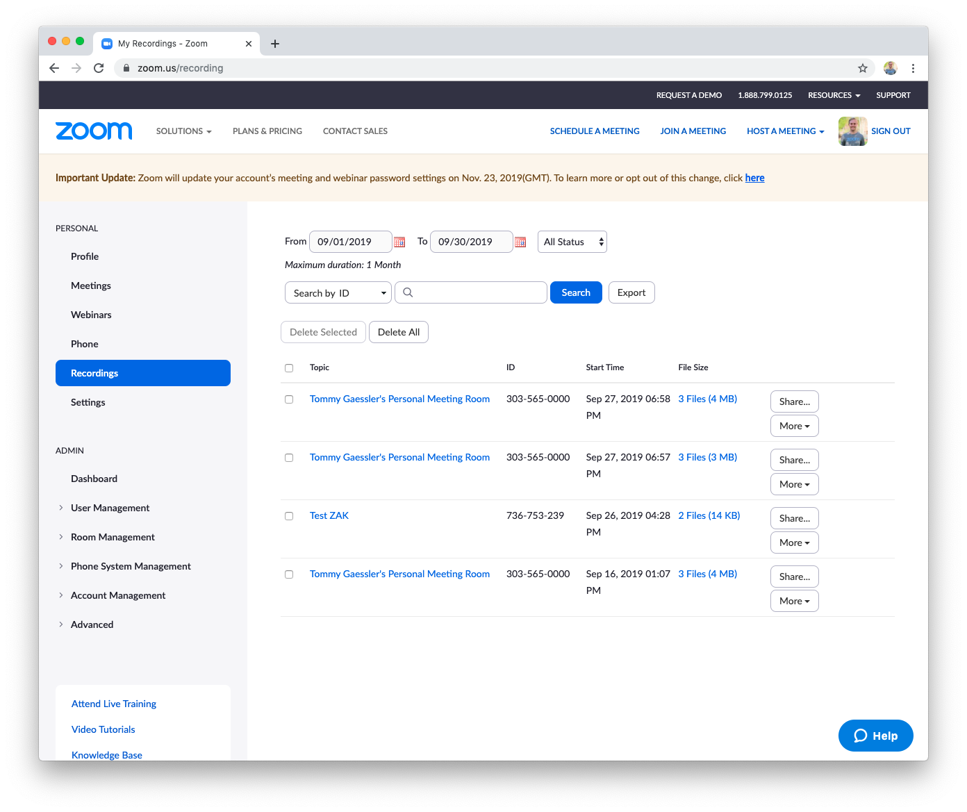The height and width of the screenshot is (812, 967).
Task: Open the Test ZAK recording topic
Action: 329,515
